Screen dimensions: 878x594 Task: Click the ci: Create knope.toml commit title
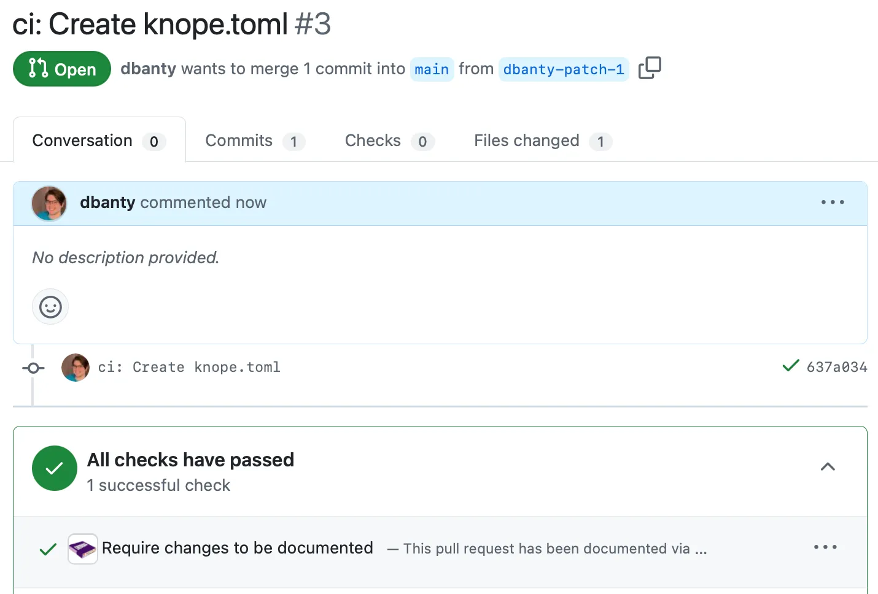(x=188, y=367)
